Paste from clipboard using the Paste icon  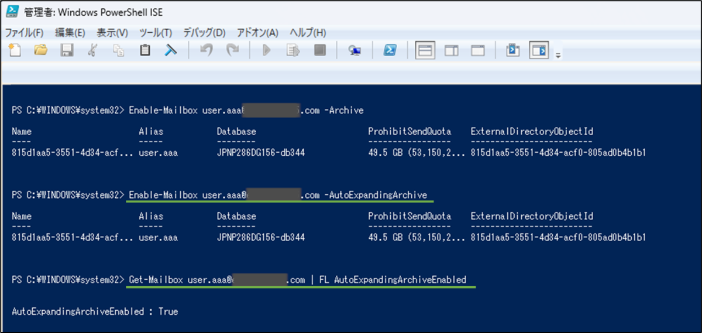tap(144, 50)
